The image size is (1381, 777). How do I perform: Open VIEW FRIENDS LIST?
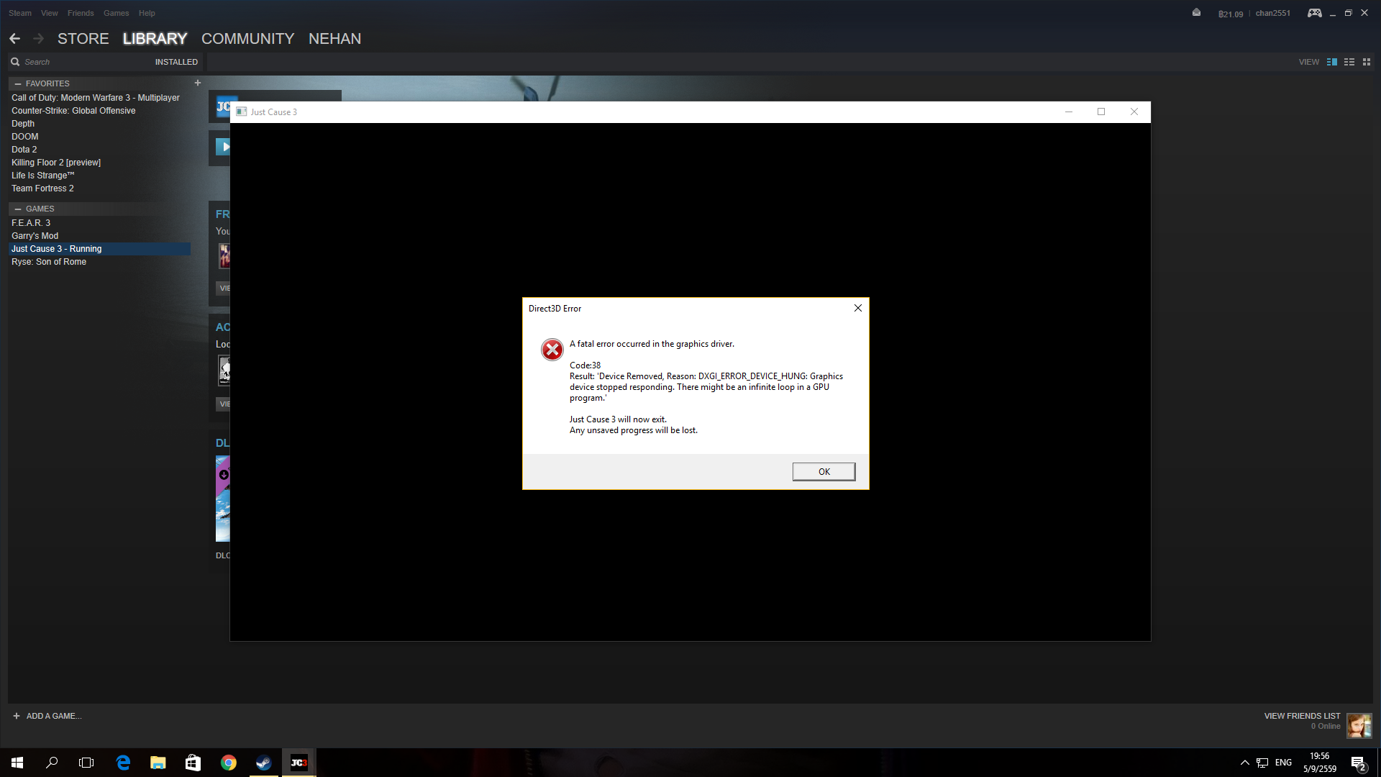pyautogui.click(x=1302, y=716)
